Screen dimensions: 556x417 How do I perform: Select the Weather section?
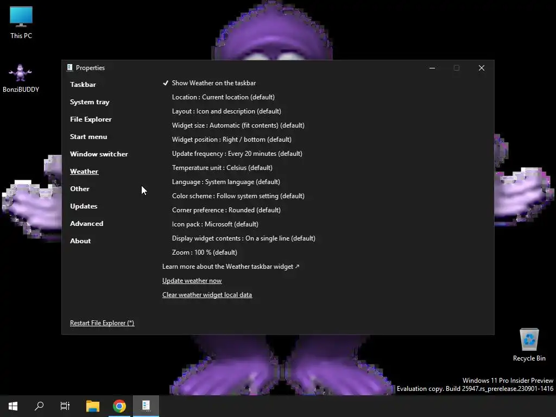84,171
